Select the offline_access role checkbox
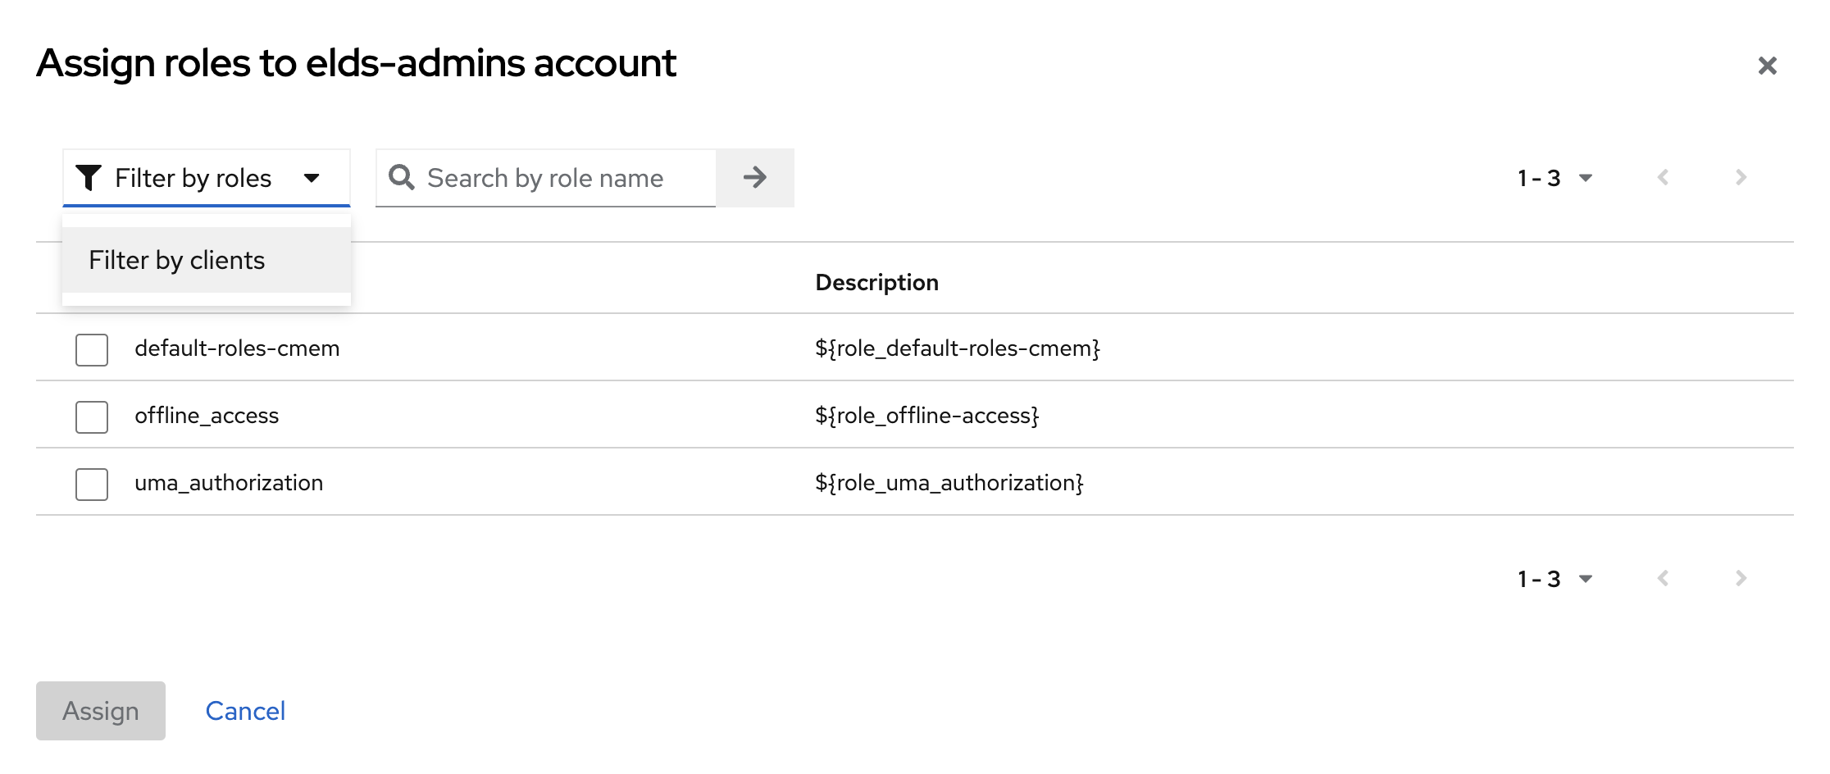The height and width of the screenshot is (774, 1830). coord(92,417)
